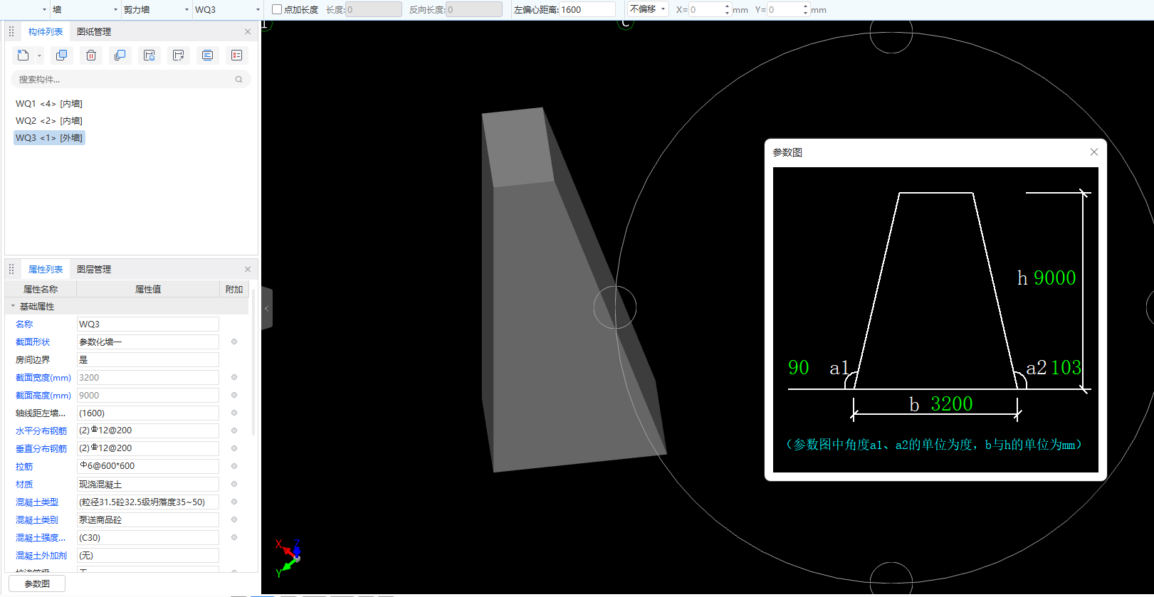Click the 名称 value field WQ3
Viewport: 1154px width, 597px height.
coord(148,324)
